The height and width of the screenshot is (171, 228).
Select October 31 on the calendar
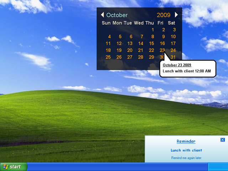pos(173,57)
